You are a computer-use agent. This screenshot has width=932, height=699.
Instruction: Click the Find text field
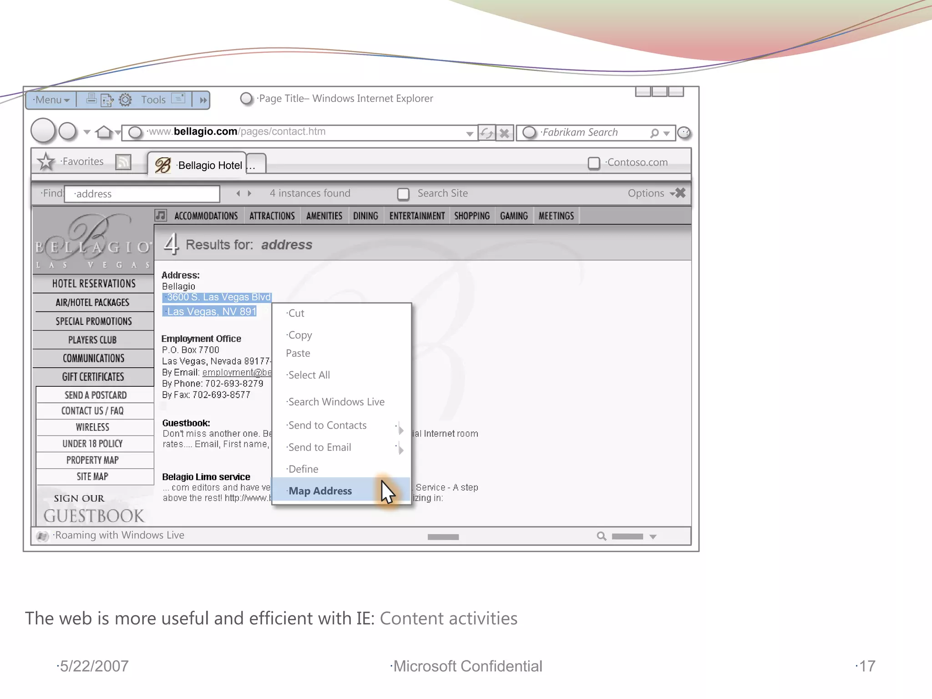[x=142, y=194]
